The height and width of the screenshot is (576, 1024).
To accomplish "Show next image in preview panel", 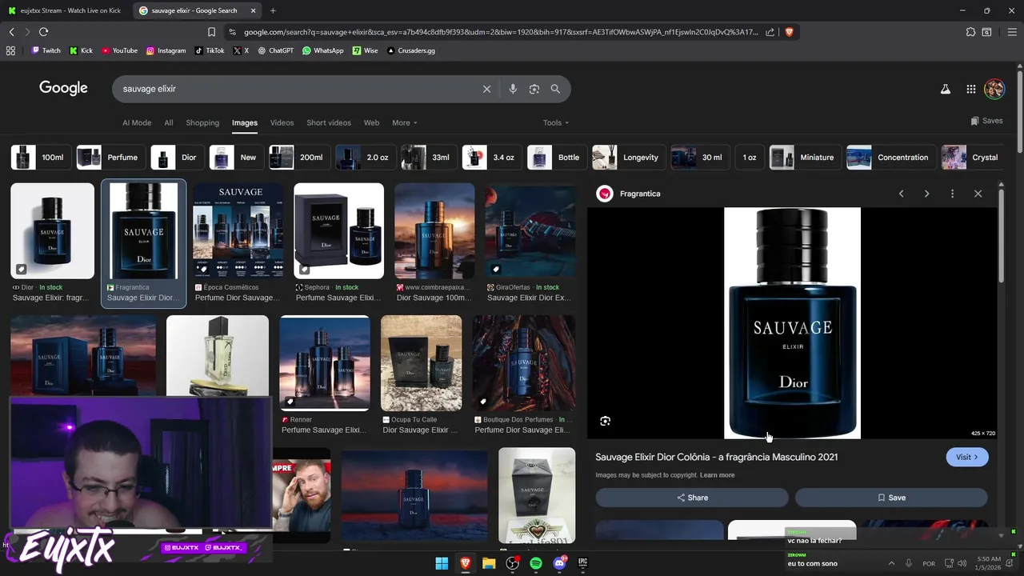I will point(926,194).
